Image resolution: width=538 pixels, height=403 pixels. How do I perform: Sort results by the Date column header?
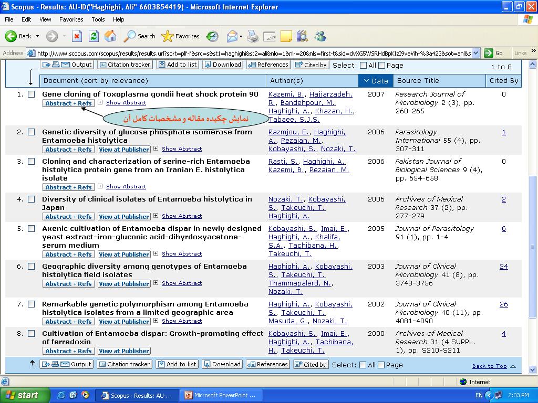tap(376, 81)
